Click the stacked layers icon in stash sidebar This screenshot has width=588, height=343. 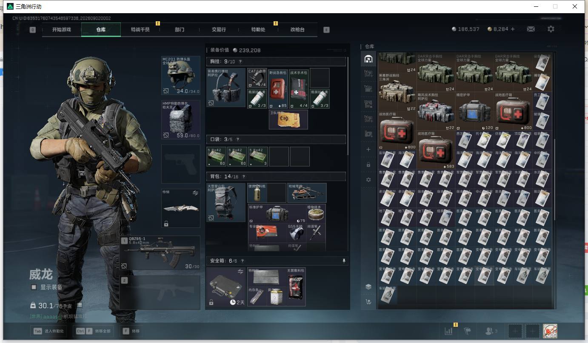[368, 287]
